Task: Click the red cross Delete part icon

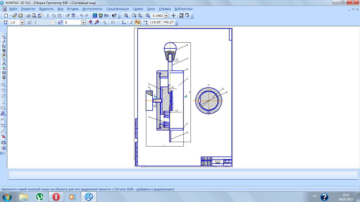Action: (x=3, y=137)
